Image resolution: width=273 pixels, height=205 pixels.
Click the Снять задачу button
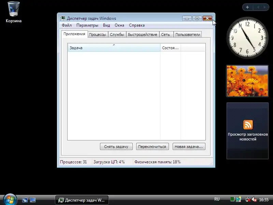pyautogui.click(x=116, y=147)
